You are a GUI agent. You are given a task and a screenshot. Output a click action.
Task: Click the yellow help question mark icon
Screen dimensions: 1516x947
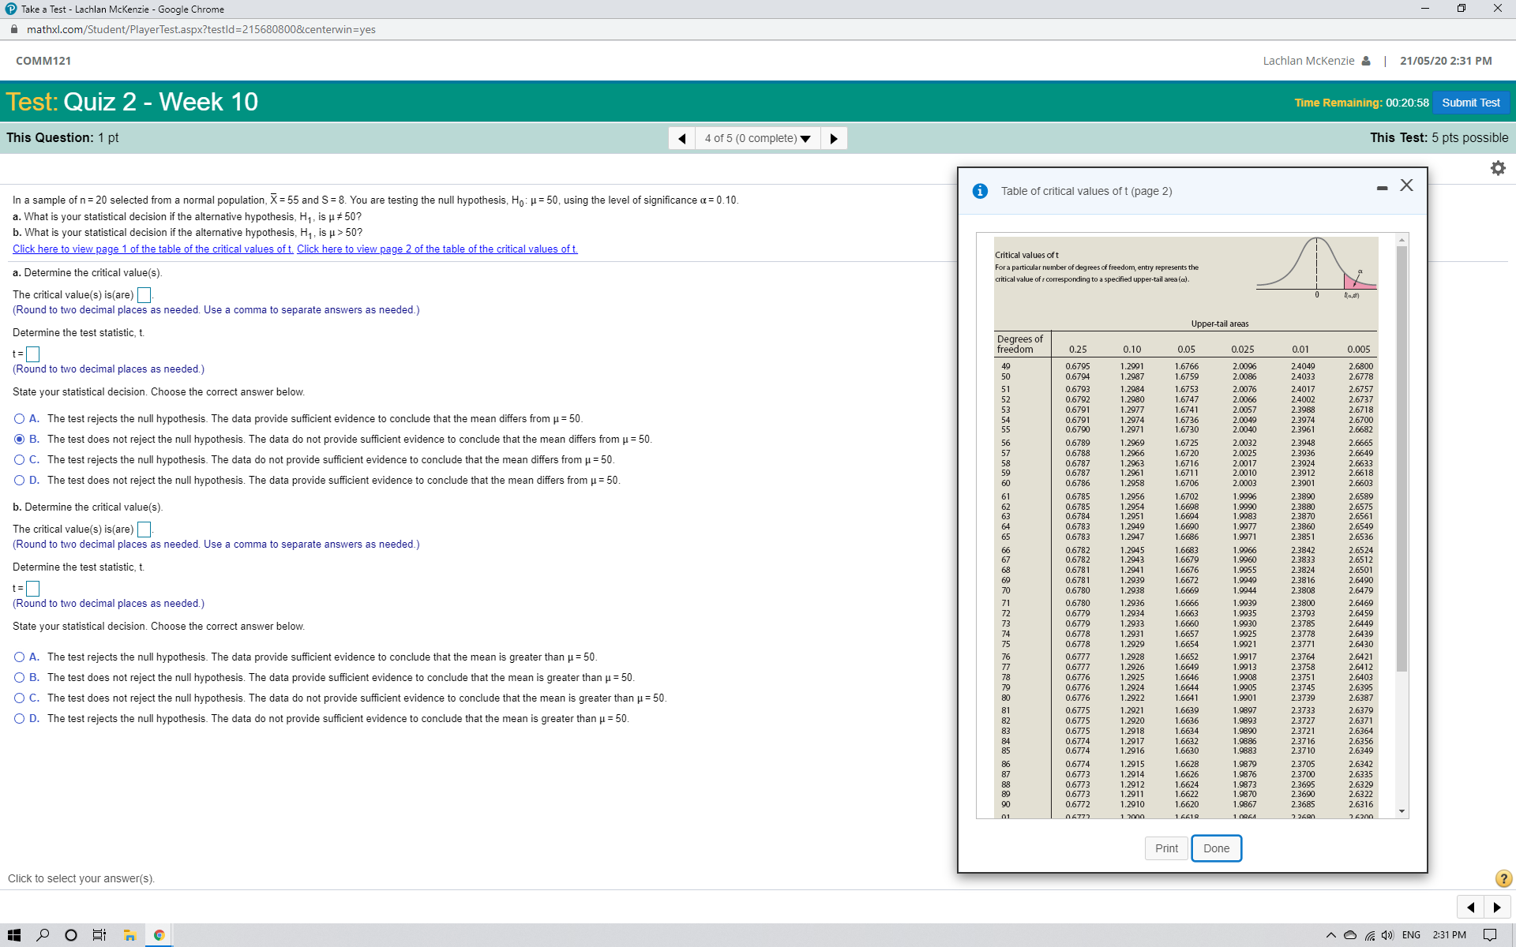[x=1503, y=878]
